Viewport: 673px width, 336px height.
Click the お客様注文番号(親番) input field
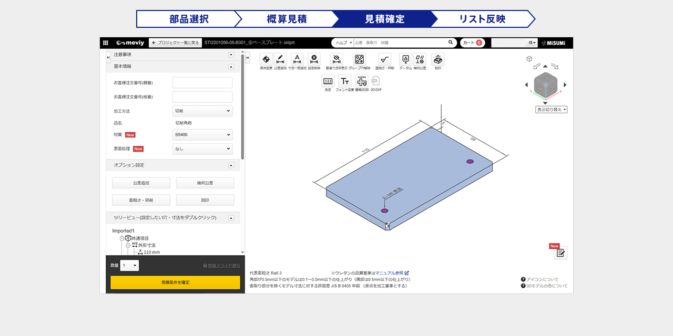click(202, 83)
